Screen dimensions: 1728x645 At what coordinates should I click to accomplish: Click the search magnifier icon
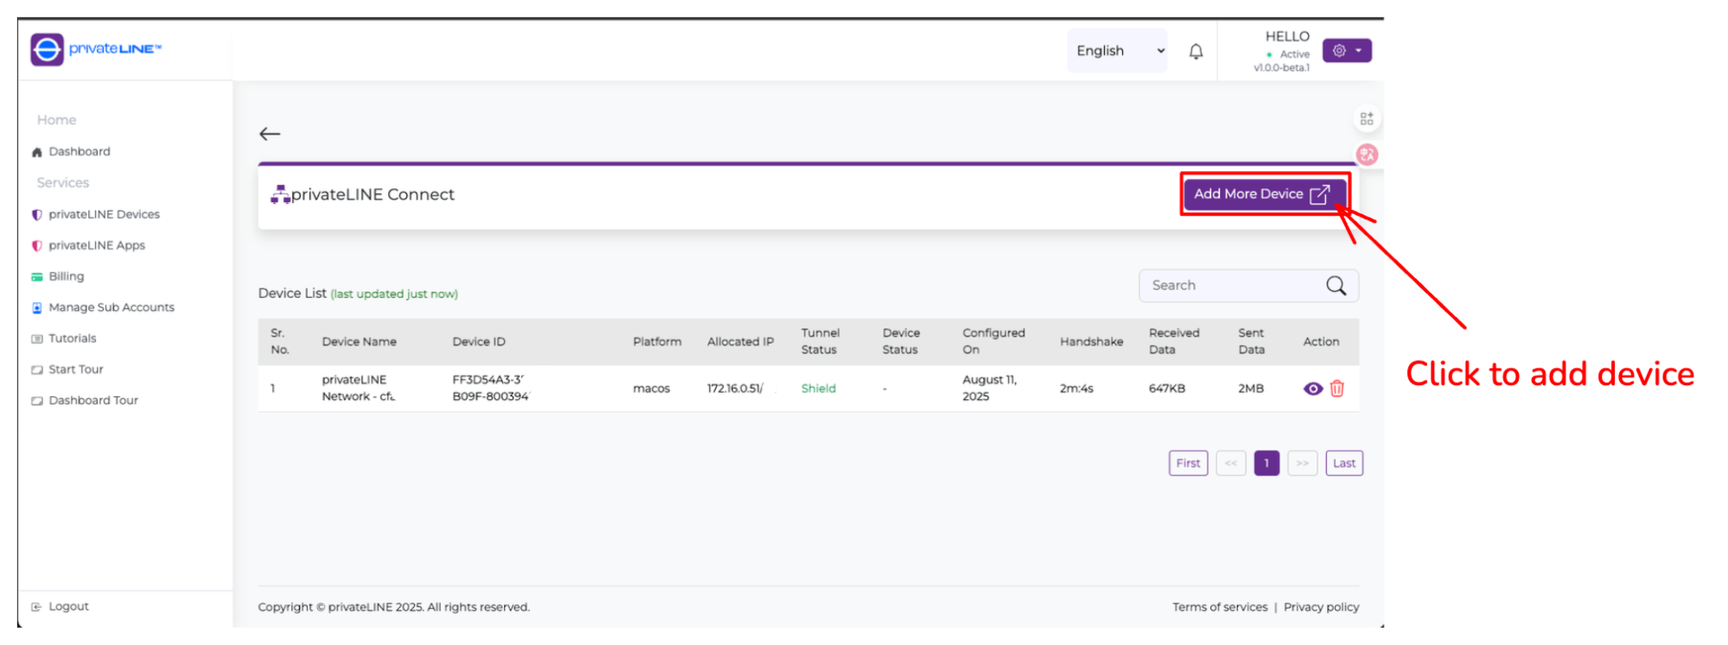(x=1336, y=286)
